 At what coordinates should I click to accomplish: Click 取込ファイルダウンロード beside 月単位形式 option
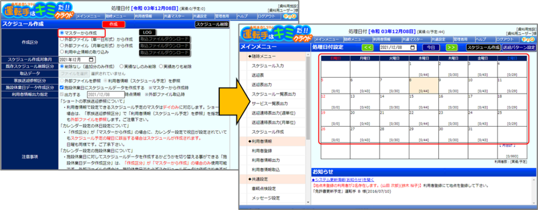pyautogui.click(x=164, y=46)
